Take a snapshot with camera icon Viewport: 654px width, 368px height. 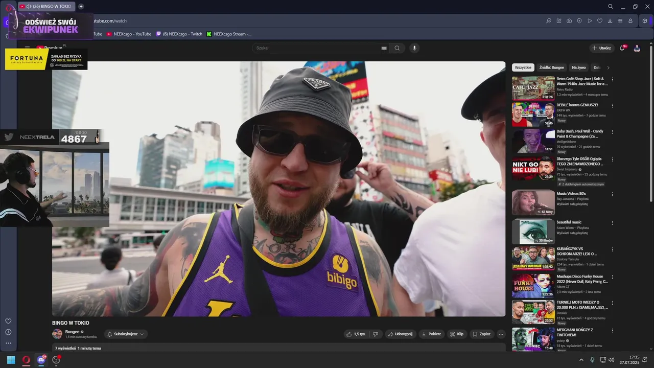tap(569, 21)
